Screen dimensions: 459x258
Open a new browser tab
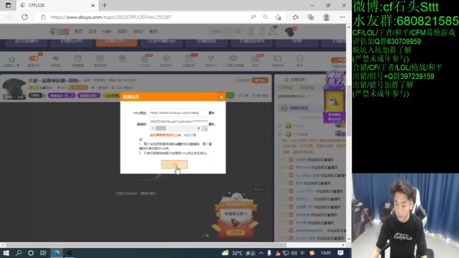104,5
